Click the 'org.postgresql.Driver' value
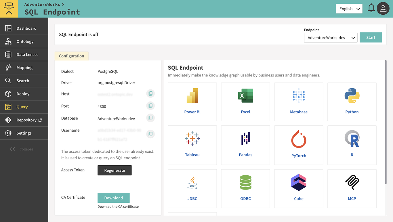This screenshot has width=393, height=222. pos(116,83)
